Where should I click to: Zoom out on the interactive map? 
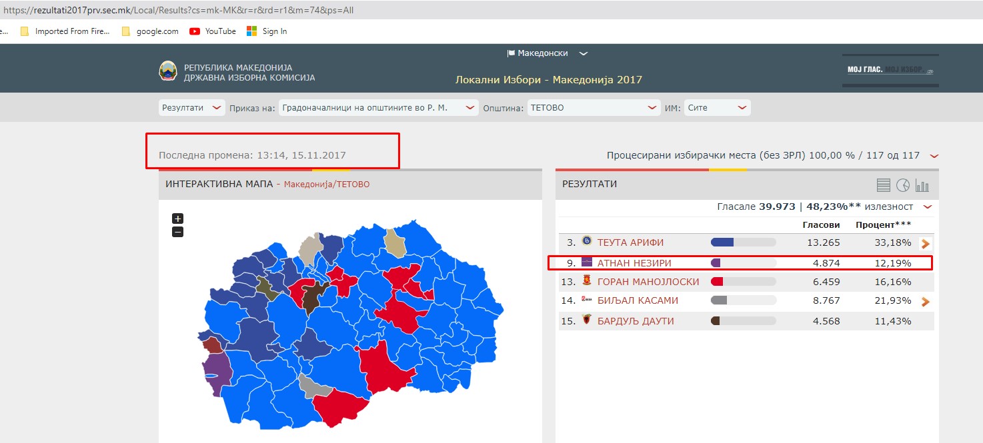point(177,232)
